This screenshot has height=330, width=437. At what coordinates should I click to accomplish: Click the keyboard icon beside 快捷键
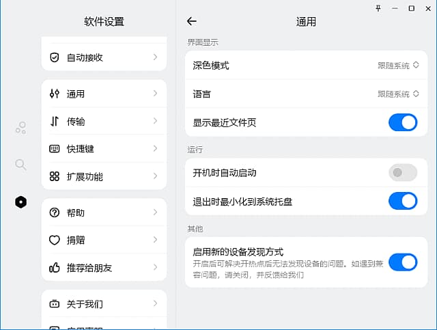(55, 149)
